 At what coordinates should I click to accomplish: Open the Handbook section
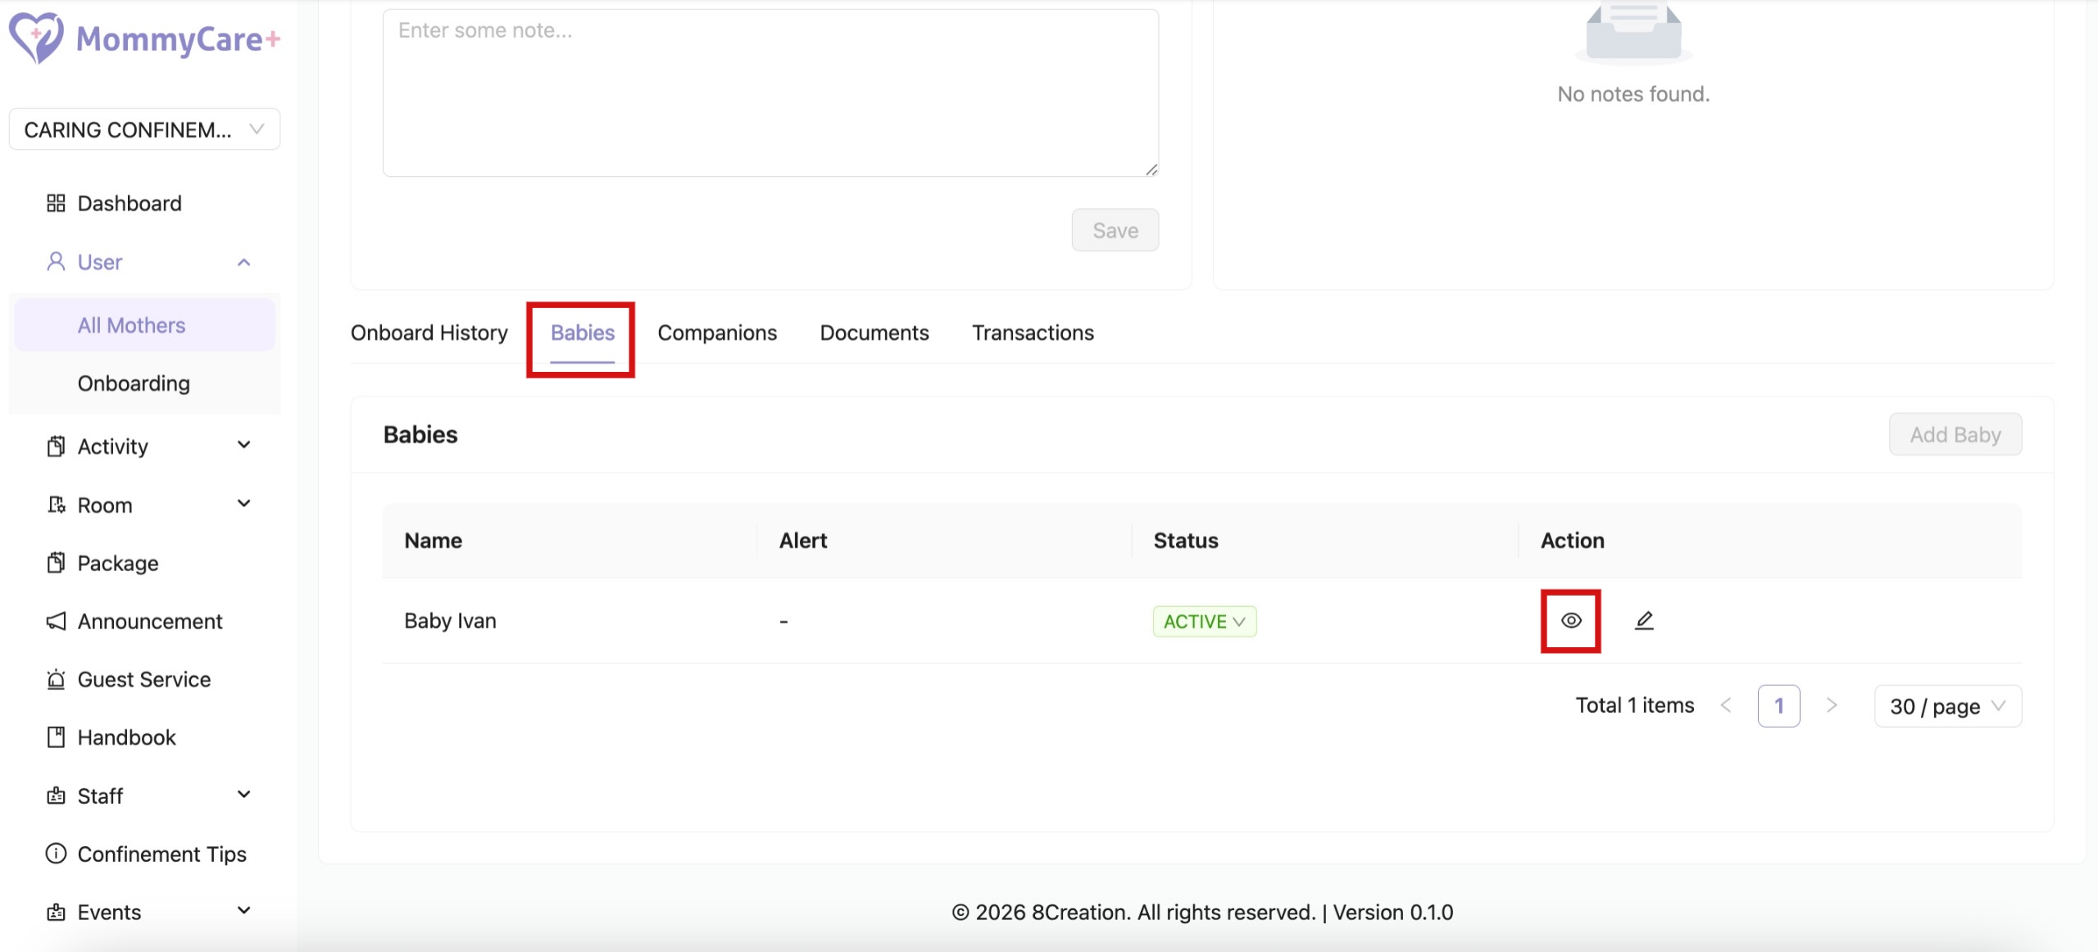coord(126,737)
